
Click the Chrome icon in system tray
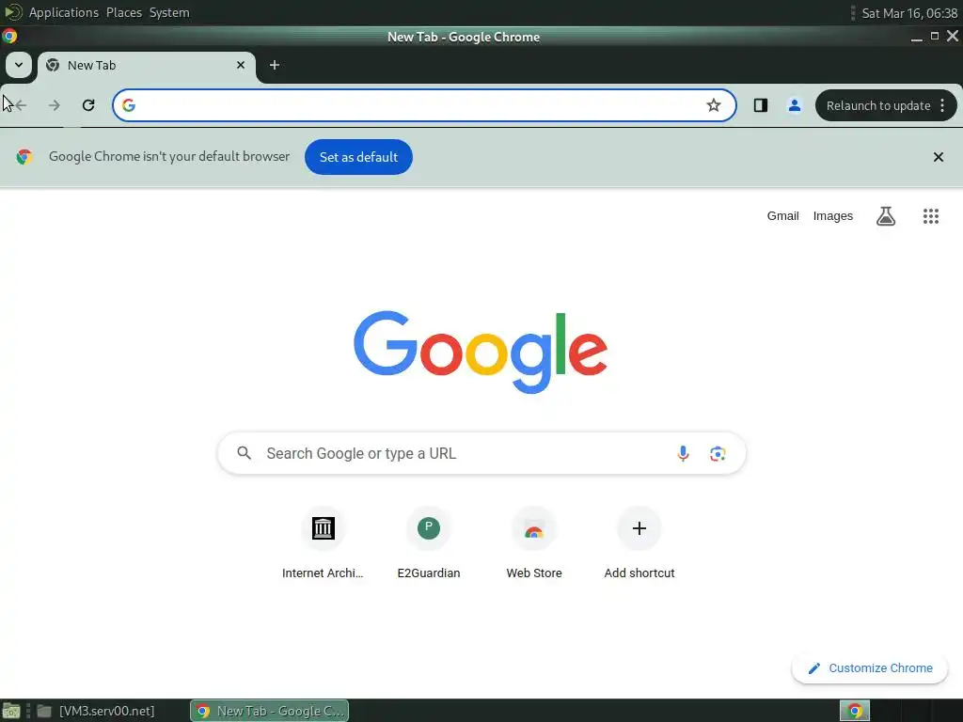coord(854,711)
